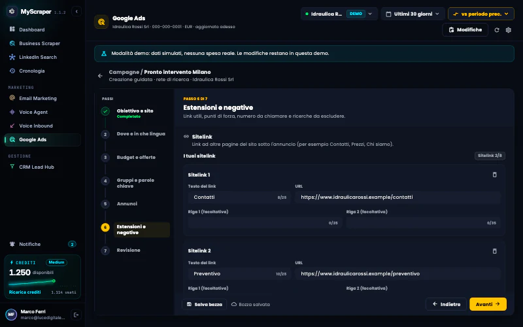Click the notifications count badge 2
The image size is (523, 327).
coord(72,244)
